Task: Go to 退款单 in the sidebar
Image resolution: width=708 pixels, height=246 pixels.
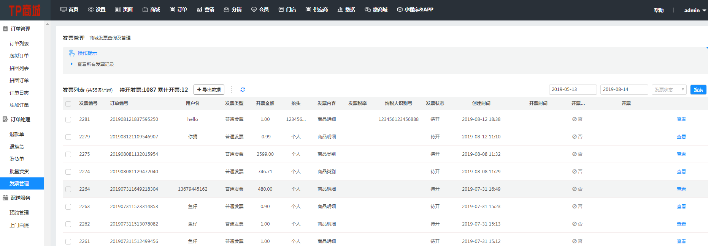Action: click(17, 134)
